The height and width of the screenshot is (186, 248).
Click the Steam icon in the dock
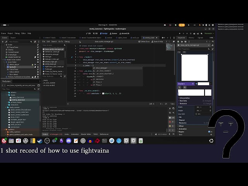(40, 141)
